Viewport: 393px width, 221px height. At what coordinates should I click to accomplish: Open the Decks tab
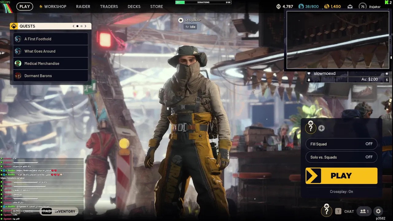[x=134, y=6]
